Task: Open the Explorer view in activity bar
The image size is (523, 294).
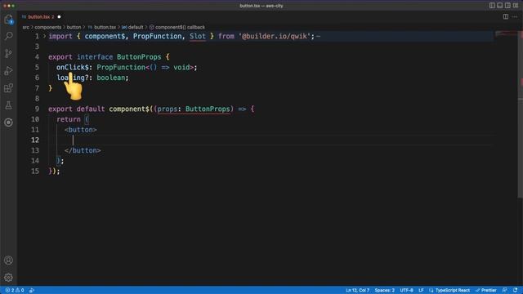Action: tap(9, 20)
